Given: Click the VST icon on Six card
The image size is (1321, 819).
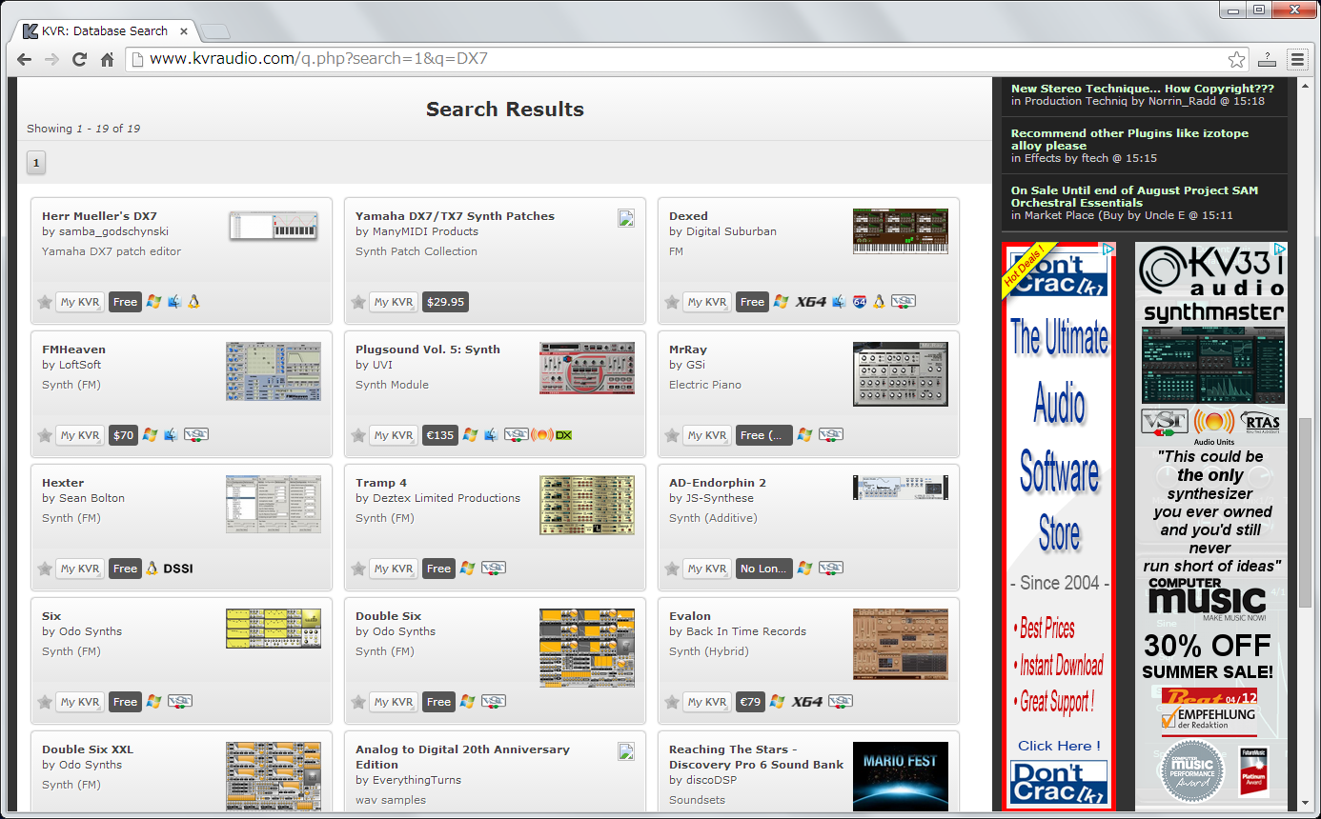Looking at the screenshot, I should click(x=180, y=702).
